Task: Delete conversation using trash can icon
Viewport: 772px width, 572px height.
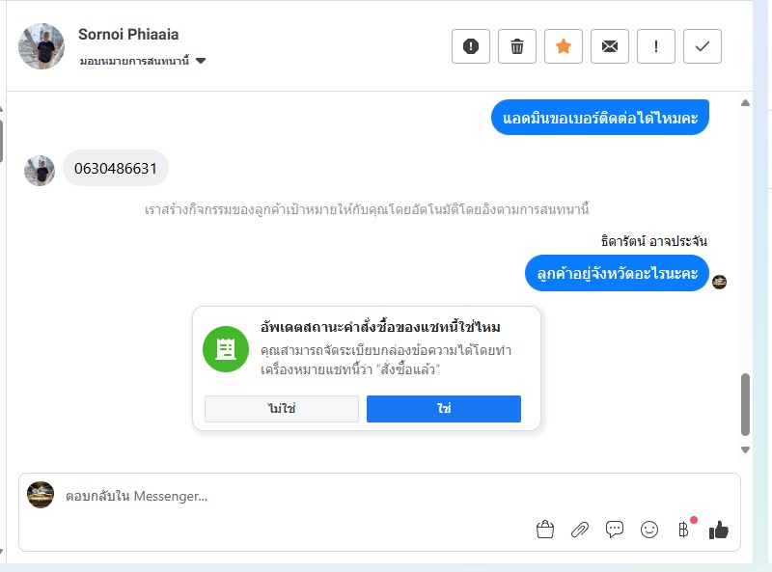Action: (517, 46)
